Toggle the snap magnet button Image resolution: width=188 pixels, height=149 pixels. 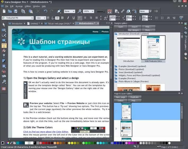click(x=109, y=11)
